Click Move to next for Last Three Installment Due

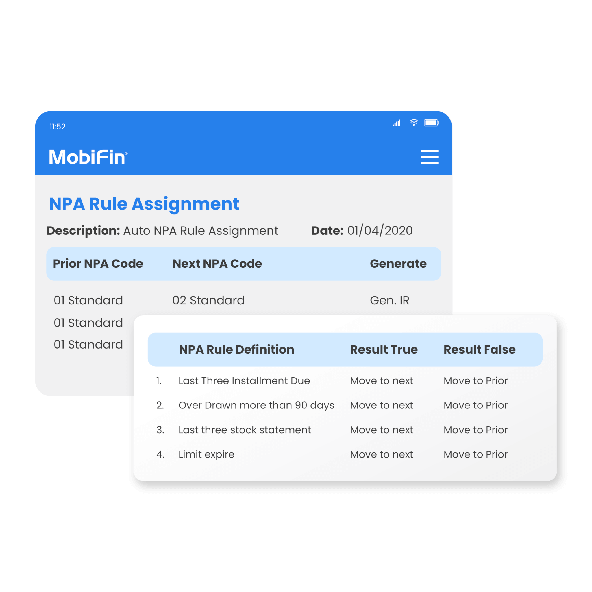tap(382, 381)
